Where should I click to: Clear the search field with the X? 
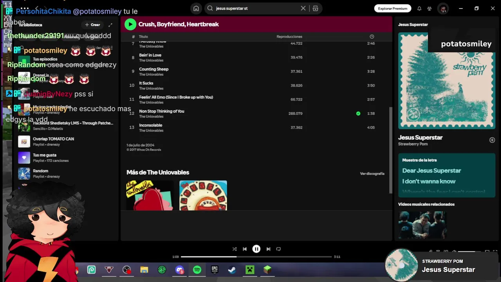303,8
